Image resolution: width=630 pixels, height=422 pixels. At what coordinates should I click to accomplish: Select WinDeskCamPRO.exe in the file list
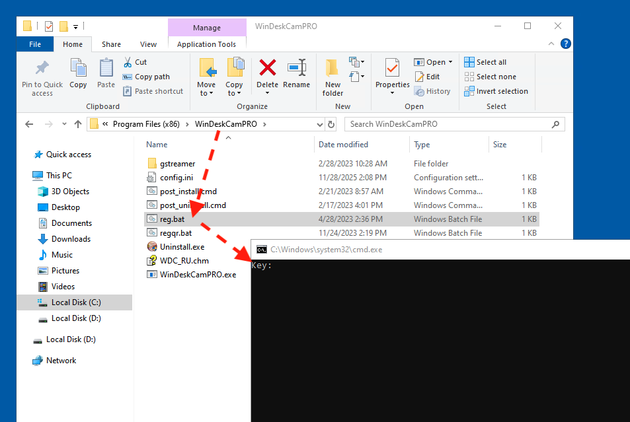click(198, 274)
